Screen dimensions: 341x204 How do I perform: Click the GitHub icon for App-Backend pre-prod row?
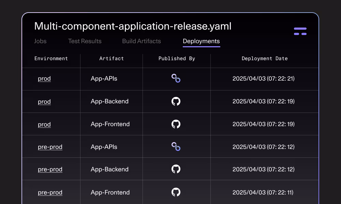point(176,169)
